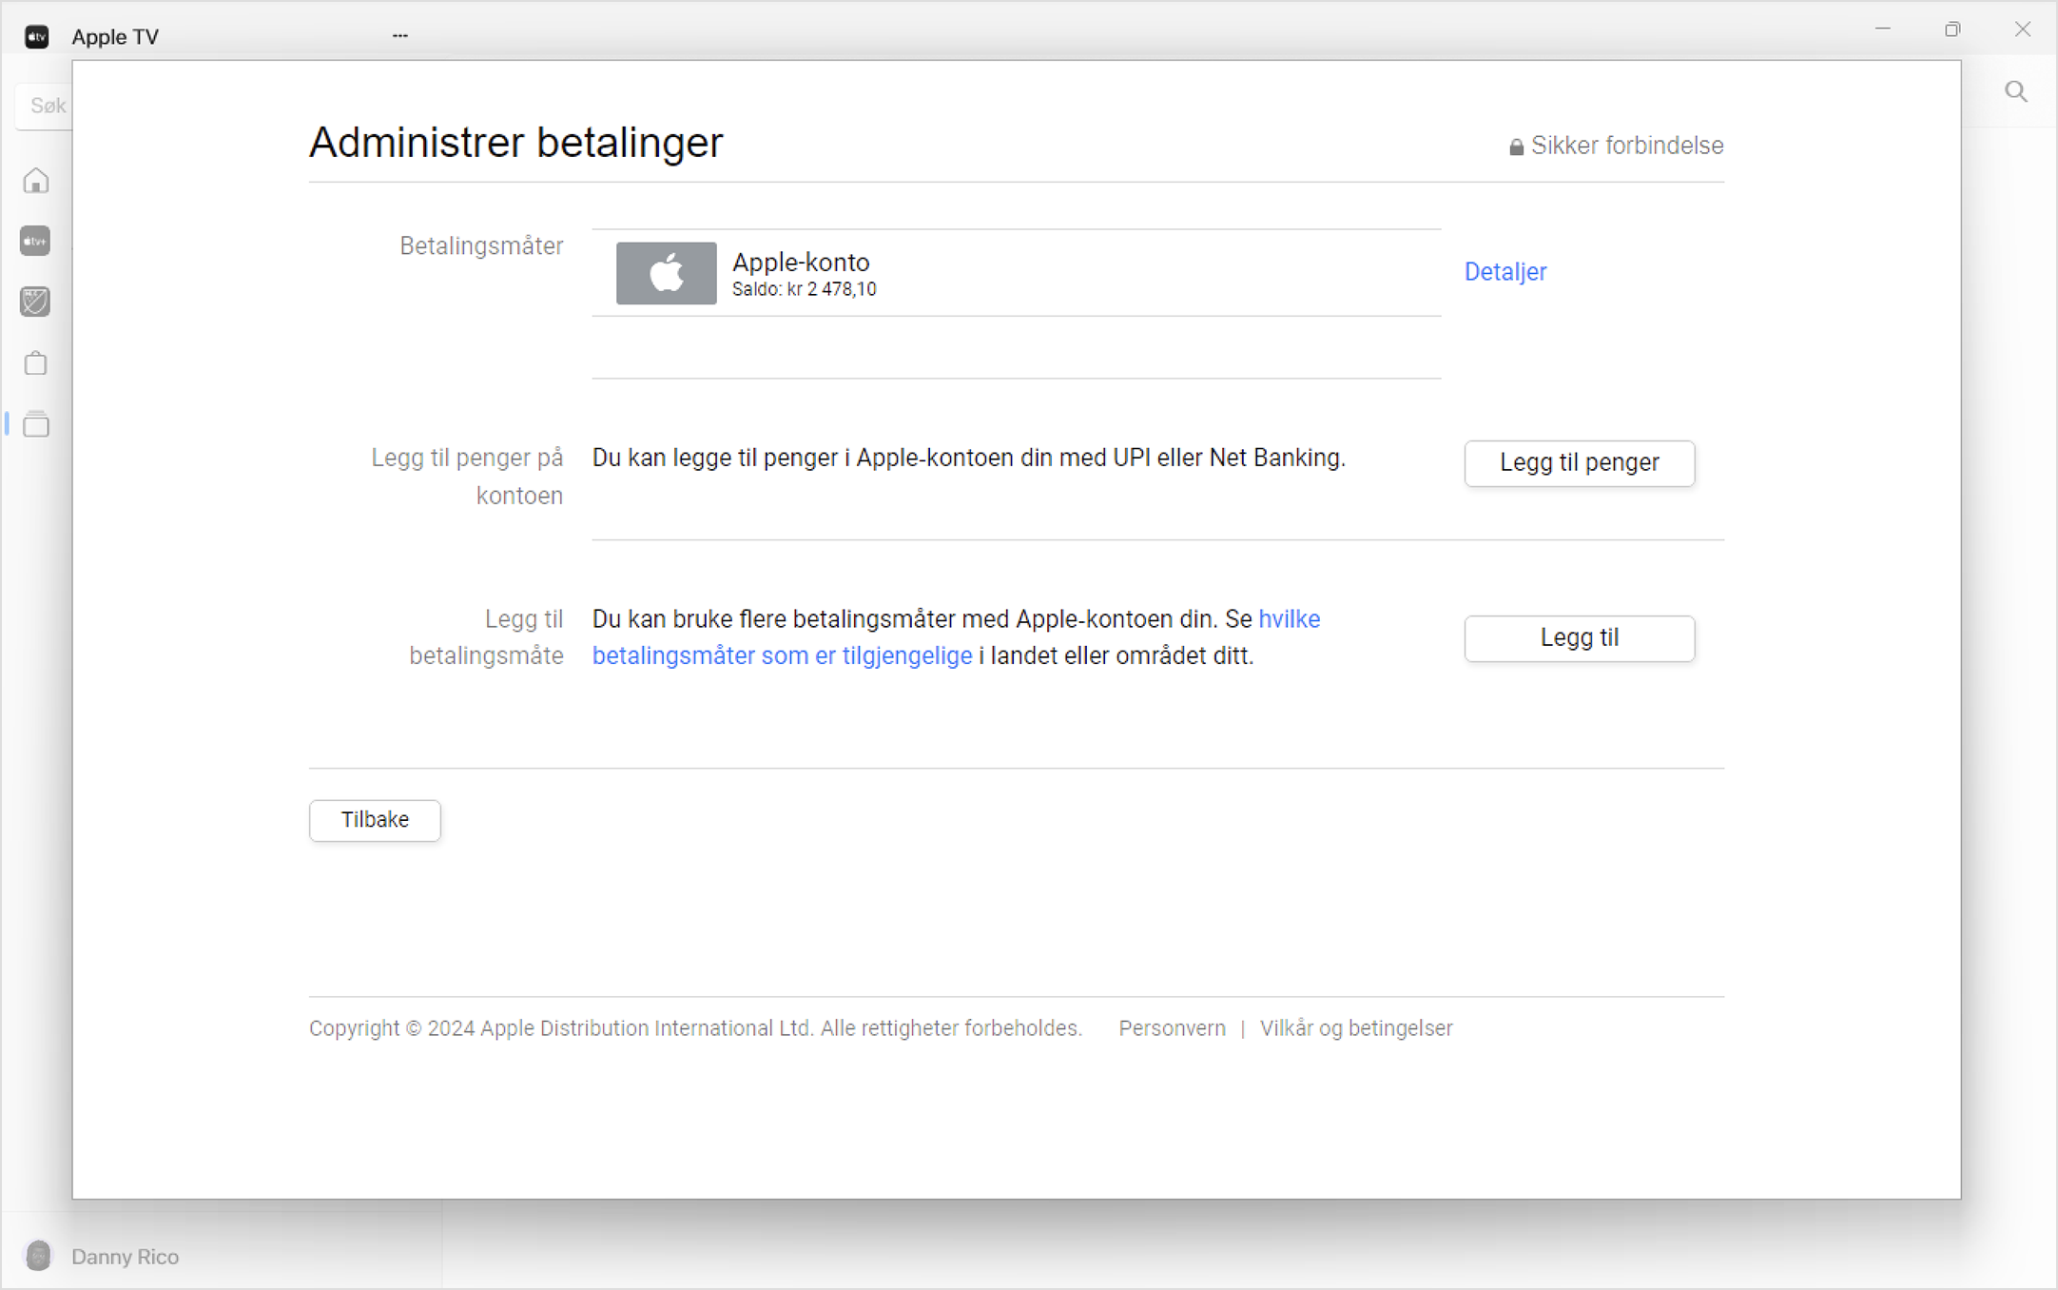This screenshot has height=1290, width=2058.
Task: Click the Legg til penger button
Action: click(1579, 463)
